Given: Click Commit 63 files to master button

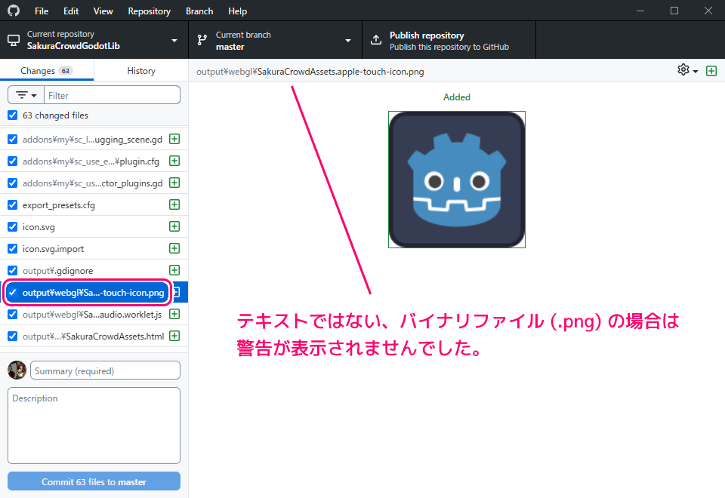Looking at the screenshot, I should coord(94,481).
